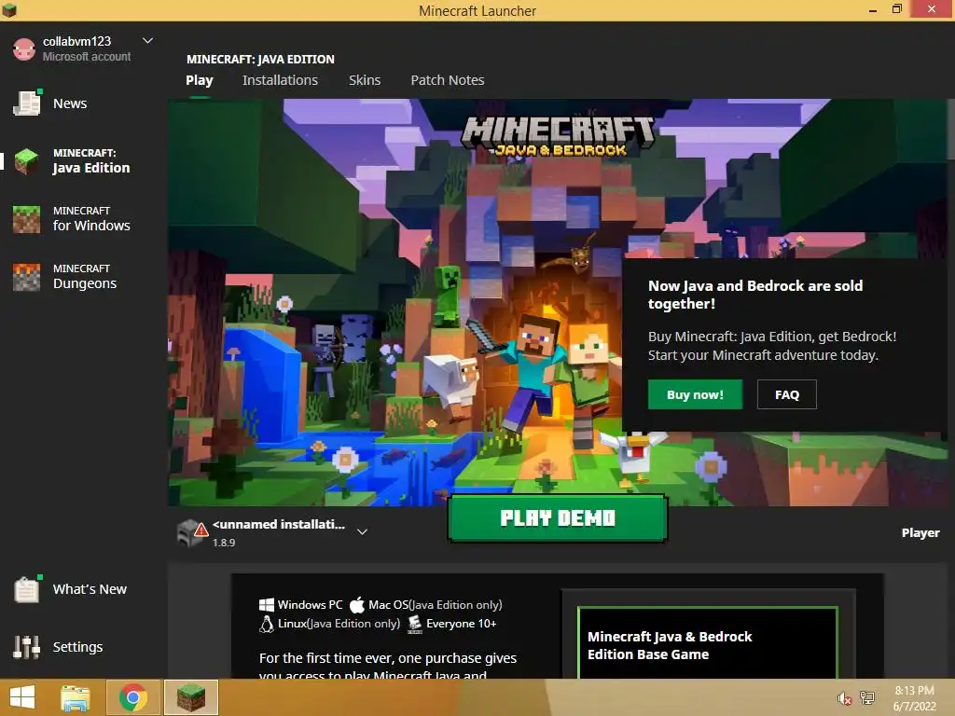Viewport: 955px width, 716px height.
Task: Select Java & Bedrock Edition Base Game card
Action: coord(708,643)
